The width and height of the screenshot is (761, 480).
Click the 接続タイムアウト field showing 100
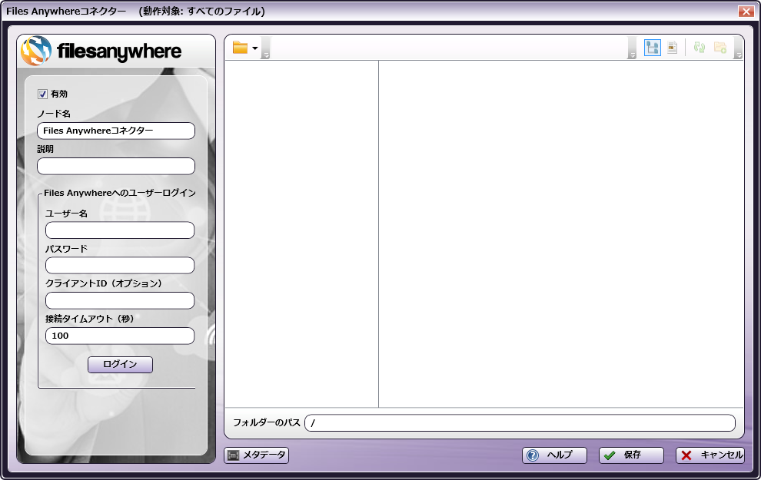(x=120, y=336)
